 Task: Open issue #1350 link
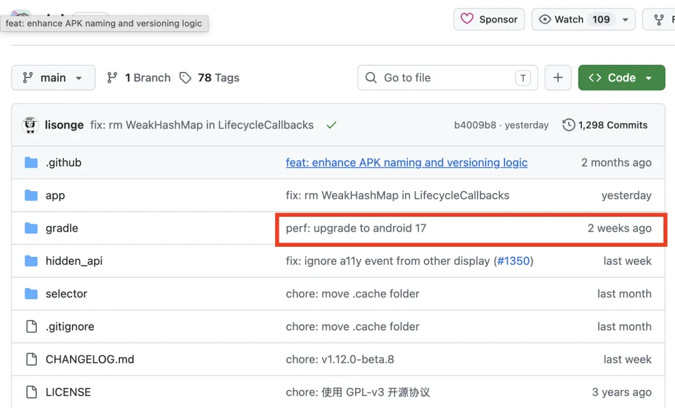point(513,261)
